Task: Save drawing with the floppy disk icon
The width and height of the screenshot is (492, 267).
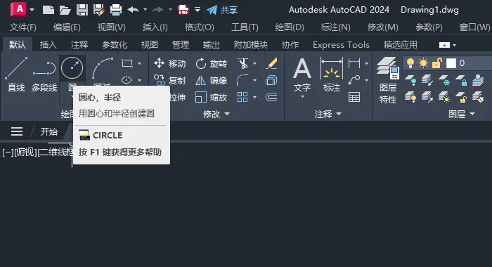Action: 82,10
